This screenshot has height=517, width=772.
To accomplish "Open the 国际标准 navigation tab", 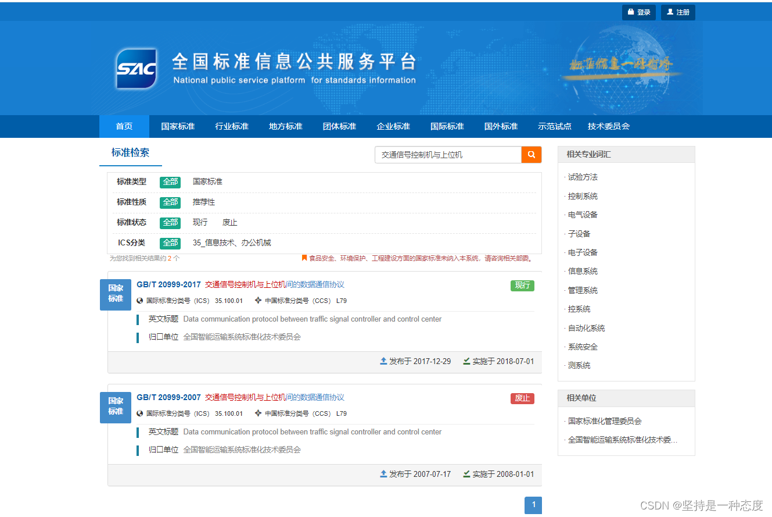I will (x=447, y=126).
